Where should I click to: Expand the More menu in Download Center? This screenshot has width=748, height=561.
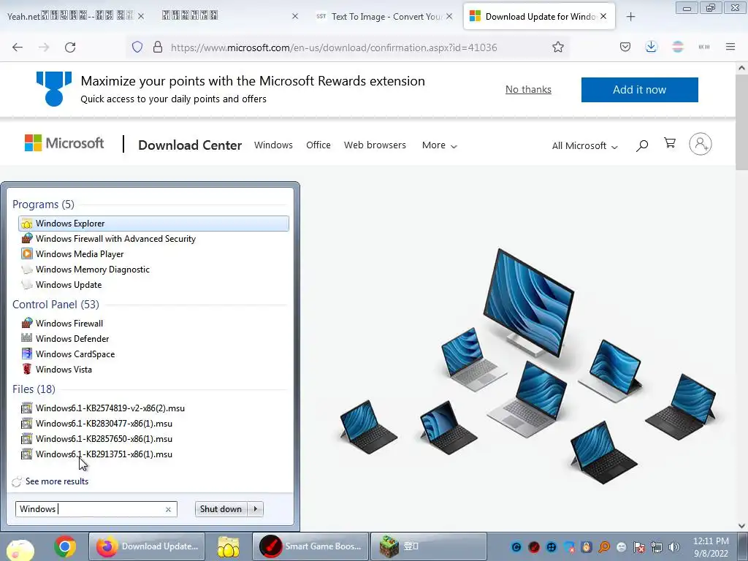(x=439, y=145)
